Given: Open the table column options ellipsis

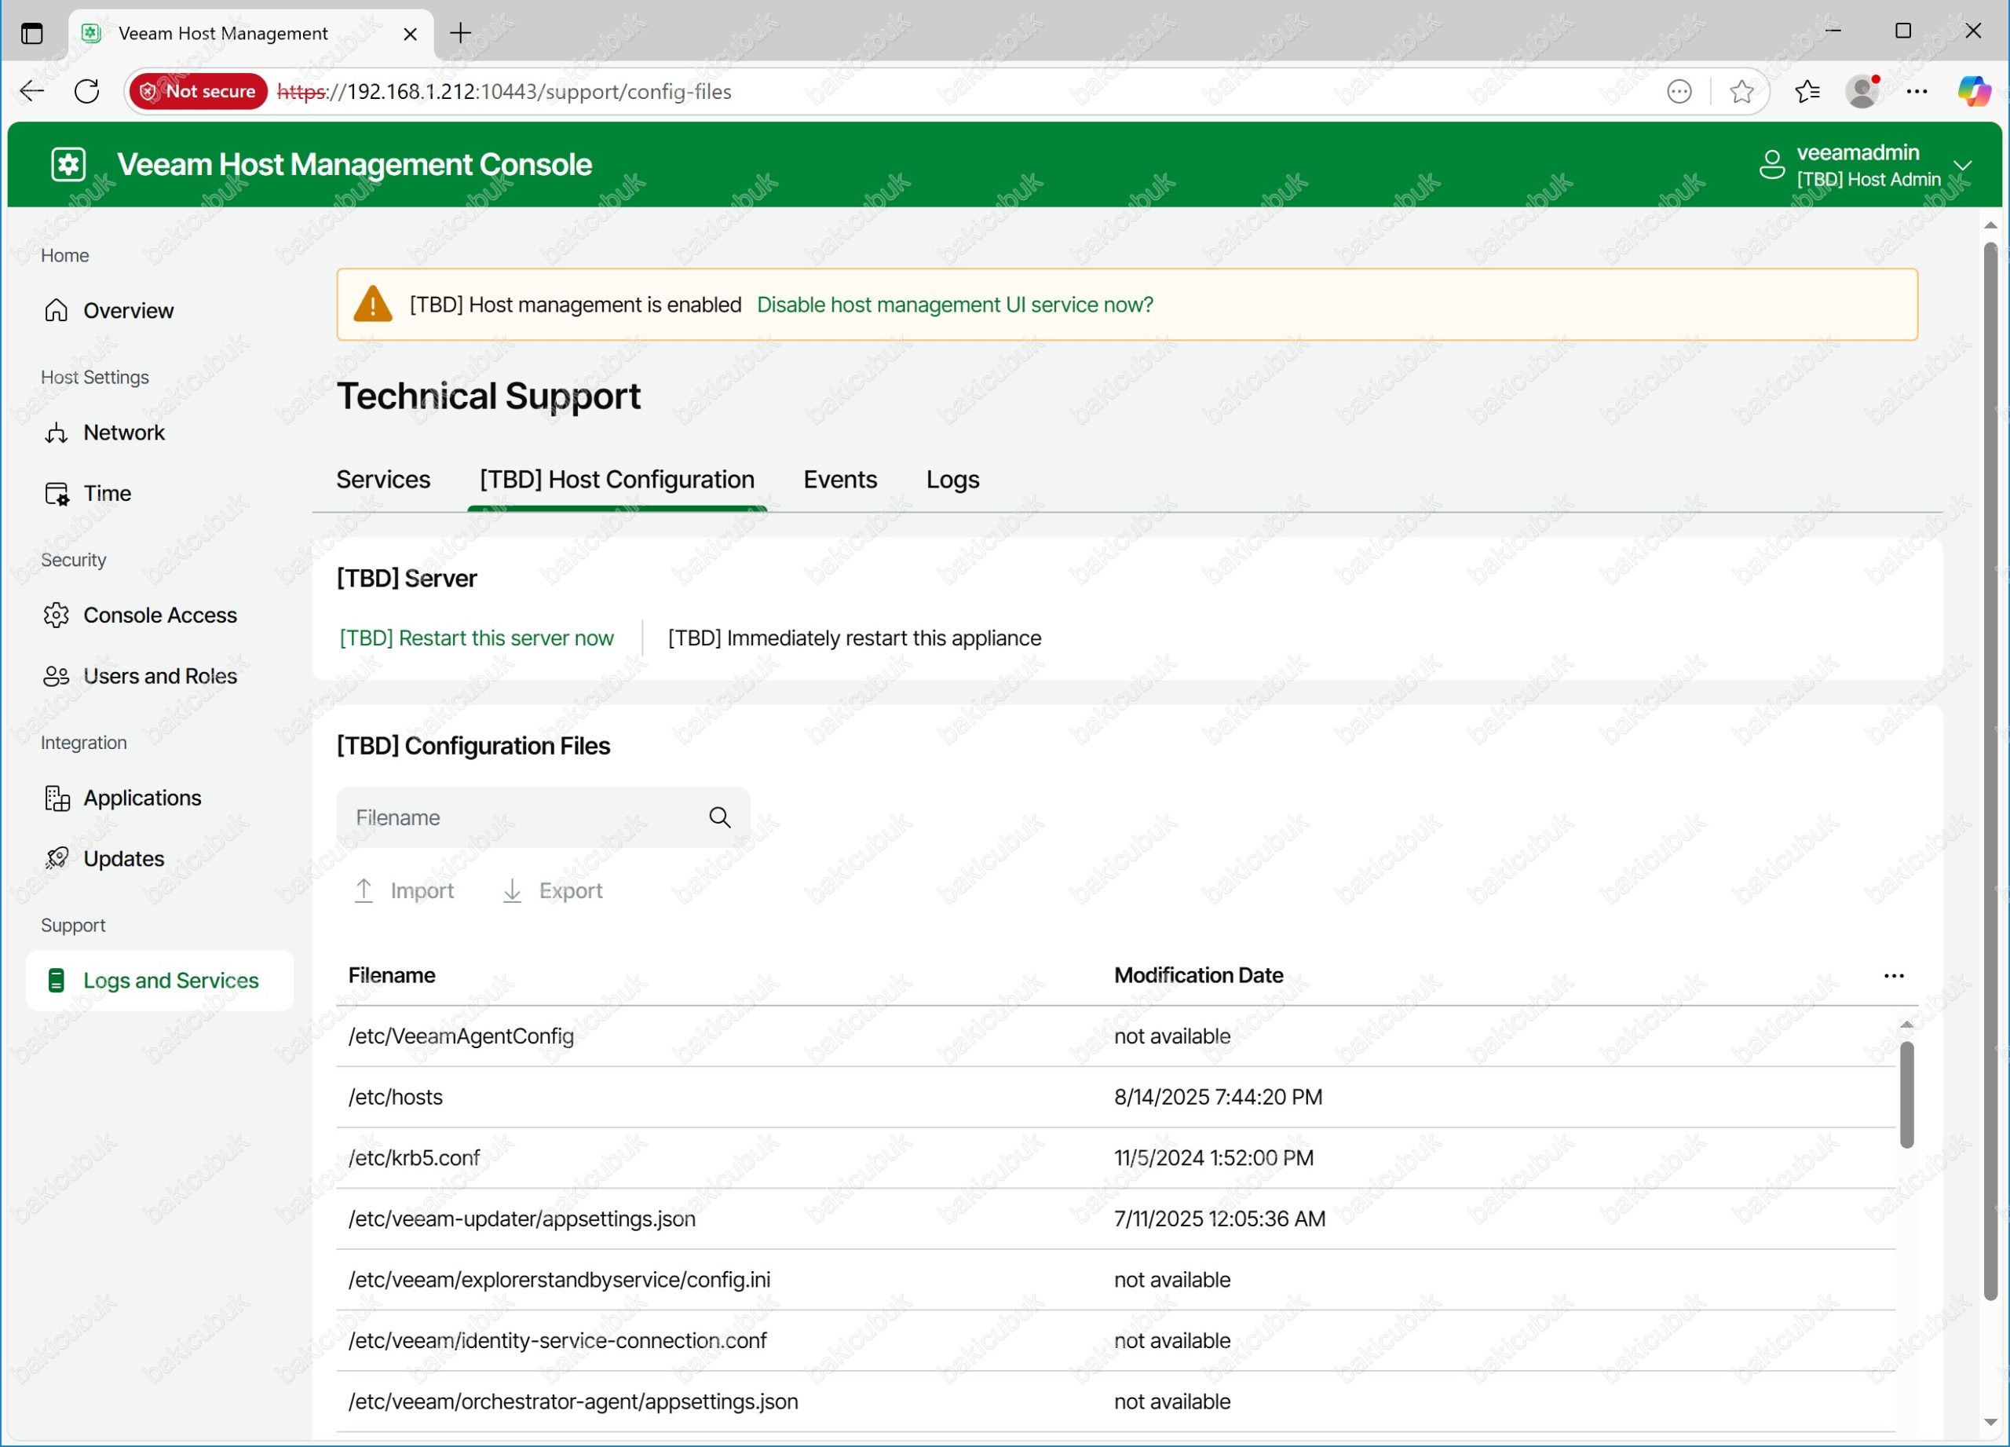Looking at the screenshot, I should tap(1894, 976).
